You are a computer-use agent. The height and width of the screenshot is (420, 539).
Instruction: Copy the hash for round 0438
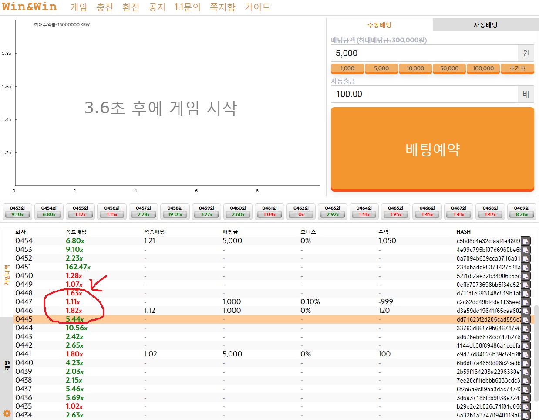click(x=526, y=381)
